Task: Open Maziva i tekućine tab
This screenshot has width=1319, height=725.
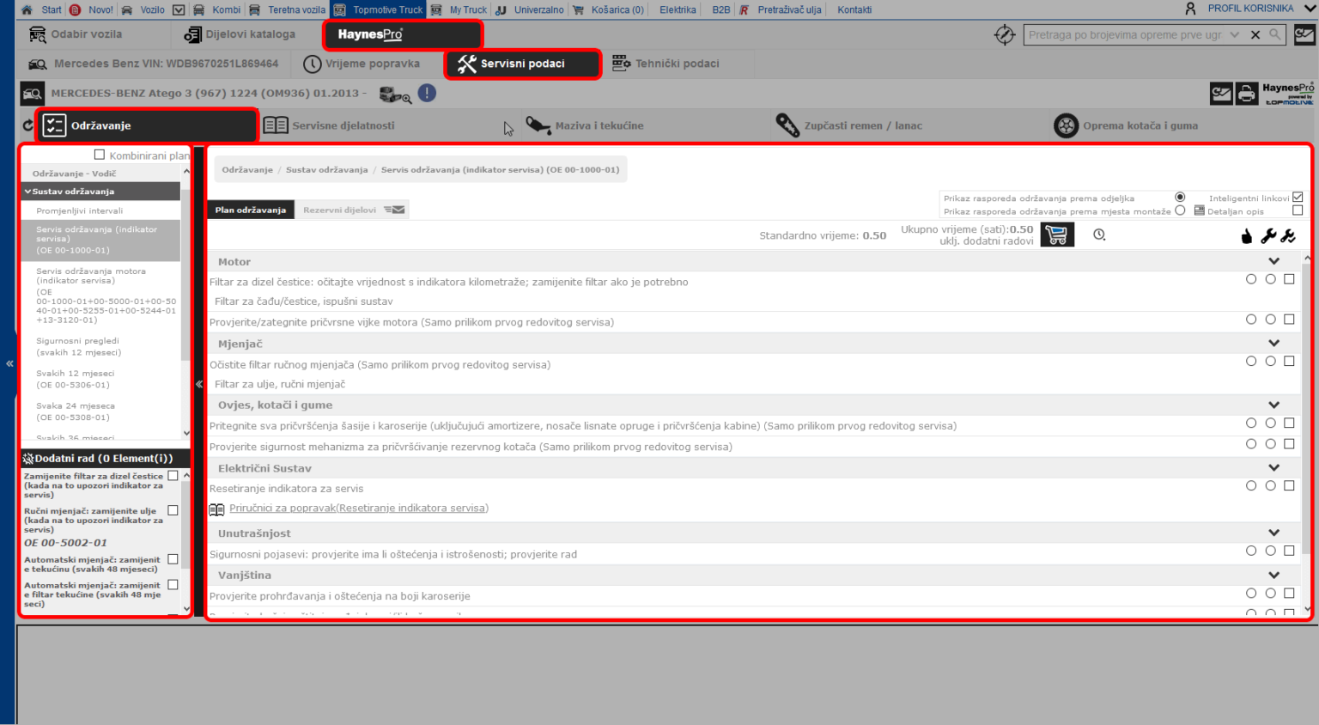Action: pos(585,125)
